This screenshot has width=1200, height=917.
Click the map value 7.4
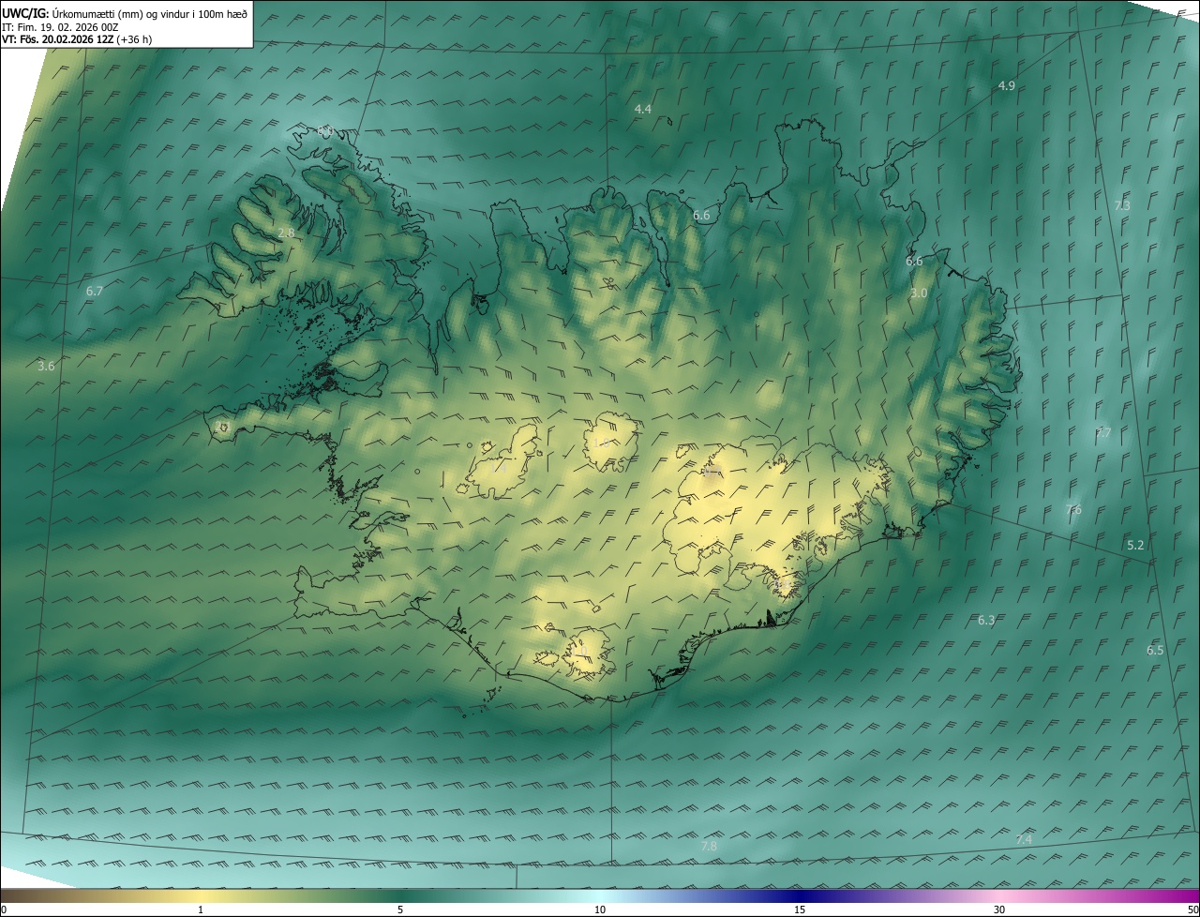click(1024, 839)
